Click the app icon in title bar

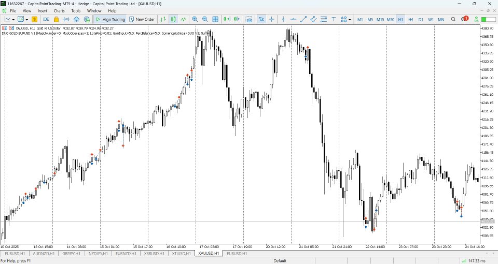click(3, 4)
